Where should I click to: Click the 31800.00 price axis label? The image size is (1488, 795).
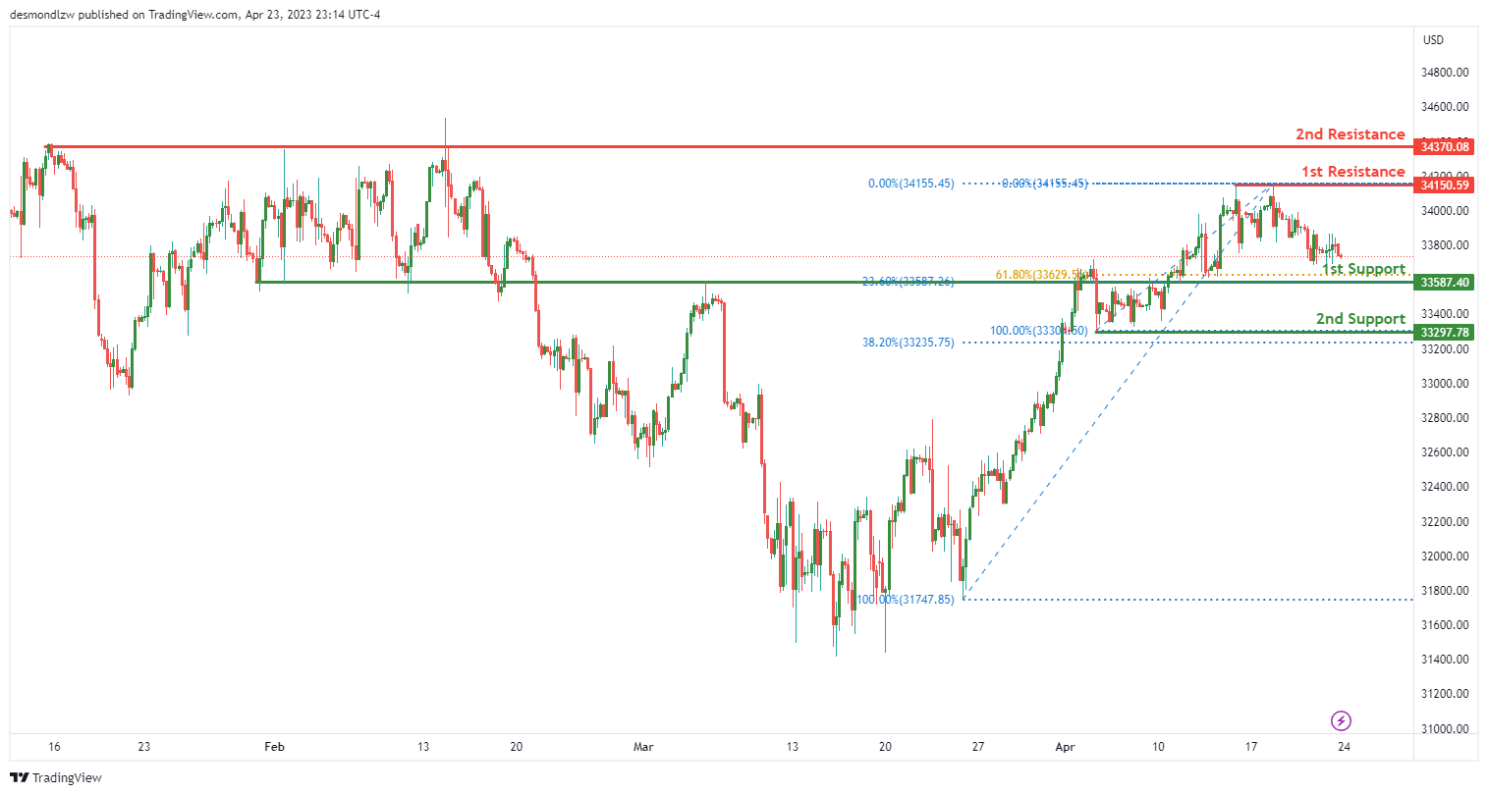coord(1445,591)
